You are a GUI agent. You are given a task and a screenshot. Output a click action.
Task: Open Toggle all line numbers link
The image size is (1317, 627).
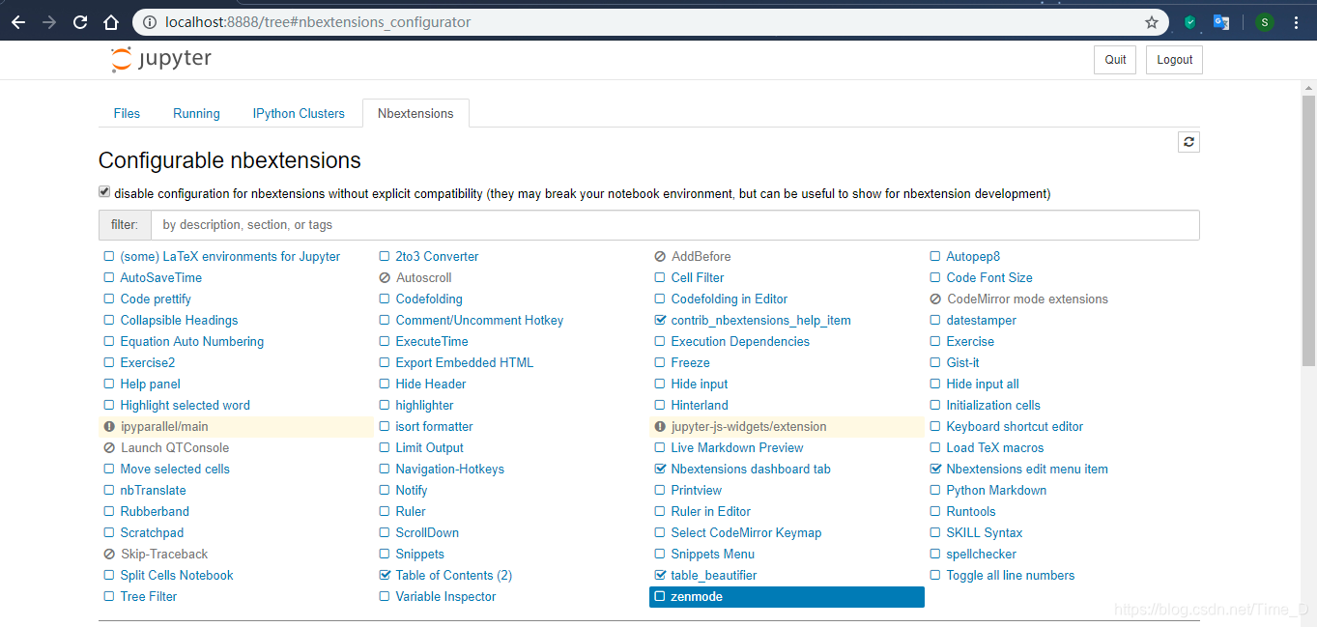[x=1011, y=575]
